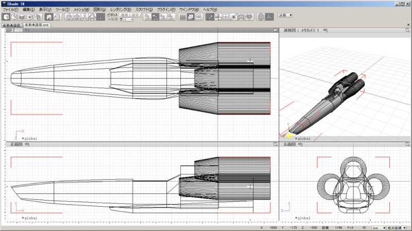Select the highlighted snap-to-point tool icon
412x231 pixels.
[210, 17]
